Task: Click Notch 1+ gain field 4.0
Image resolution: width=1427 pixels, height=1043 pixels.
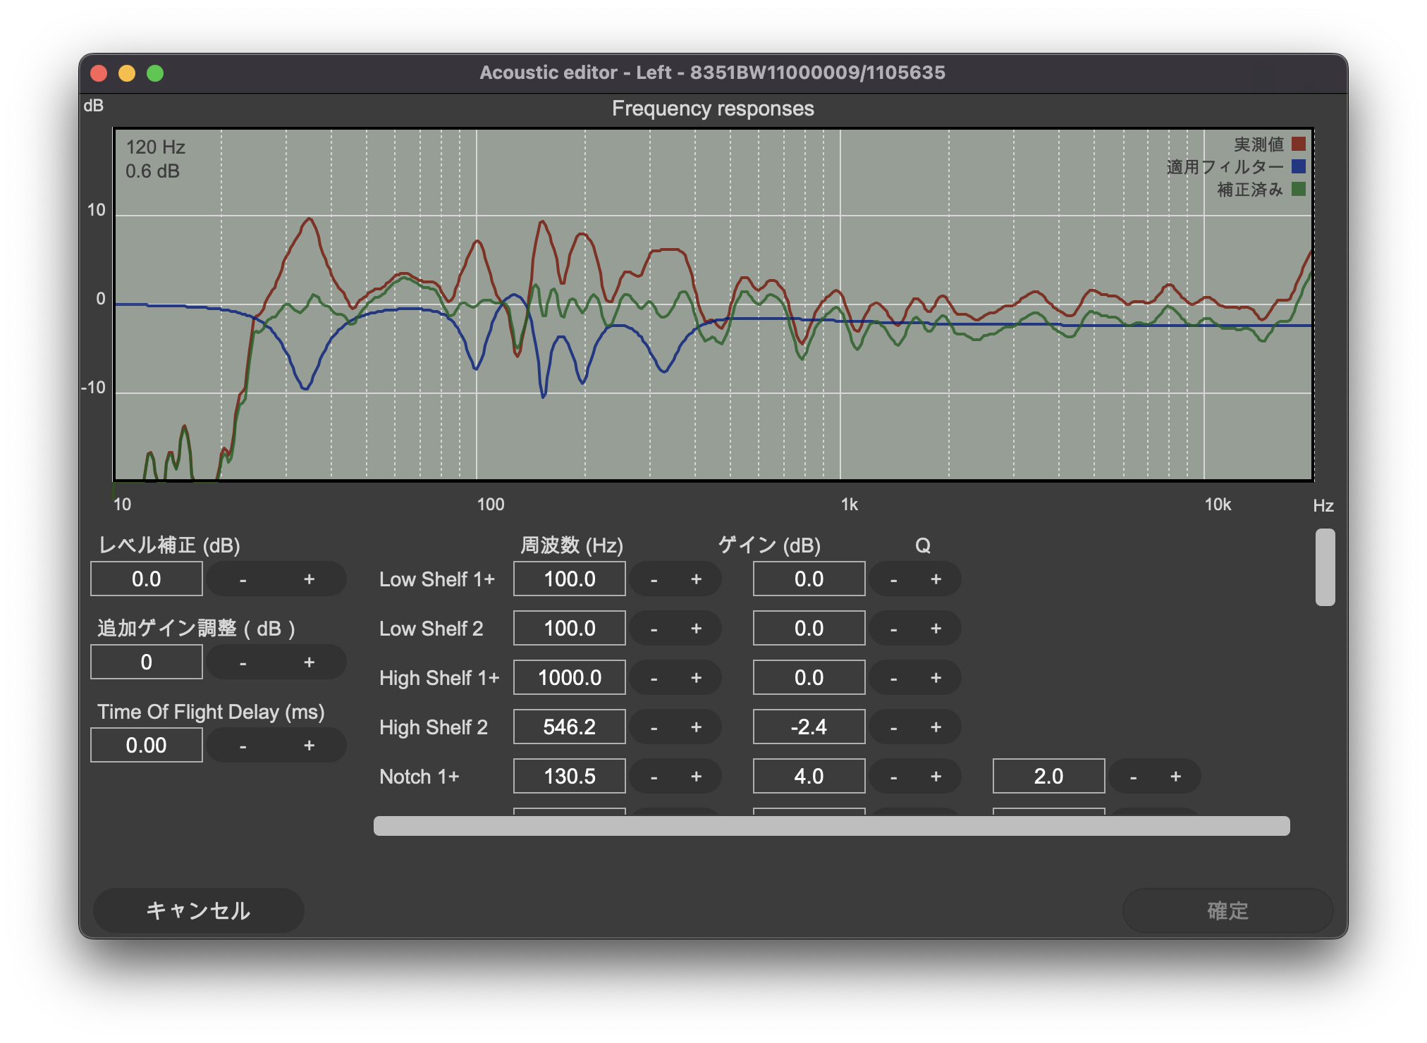Action: pyautogui.click(x=809, y=777)
